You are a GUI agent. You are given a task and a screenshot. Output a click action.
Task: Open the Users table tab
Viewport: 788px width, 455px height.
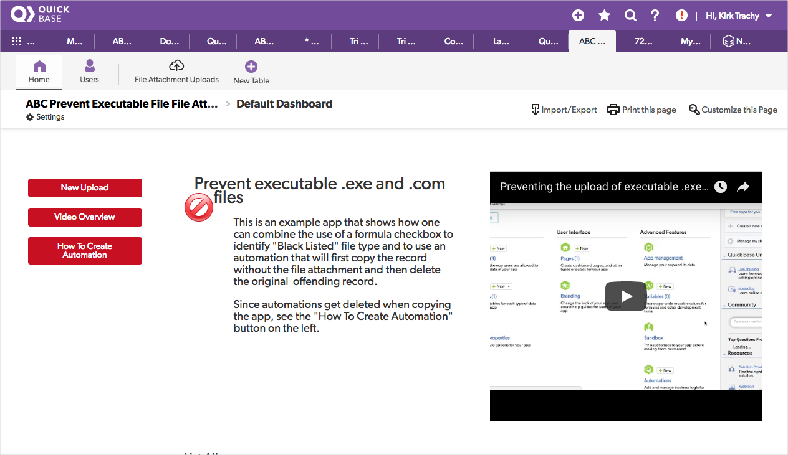coord(89,72)
